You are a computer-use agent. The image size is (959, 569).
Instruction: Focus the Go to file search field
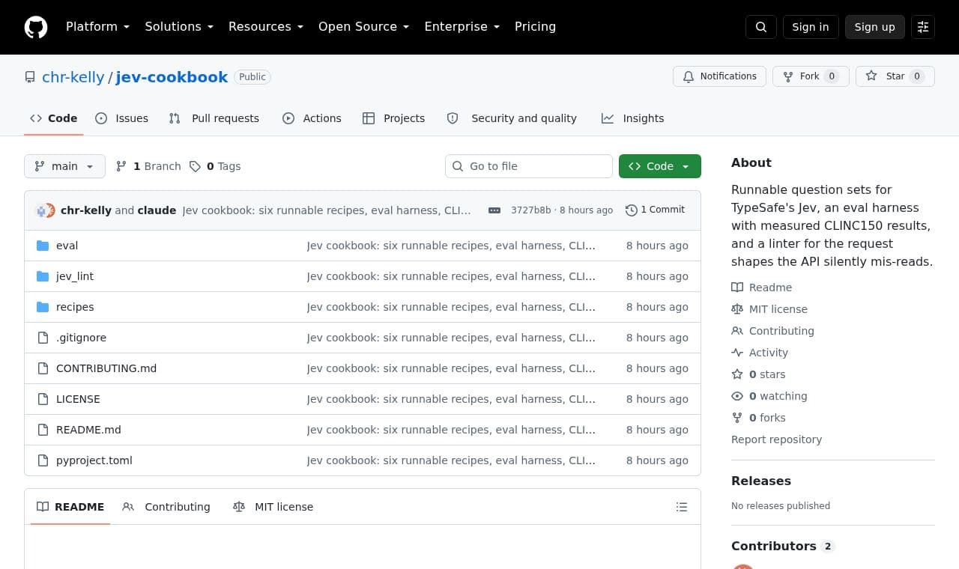pyautogui.click(x=529, y=166)
